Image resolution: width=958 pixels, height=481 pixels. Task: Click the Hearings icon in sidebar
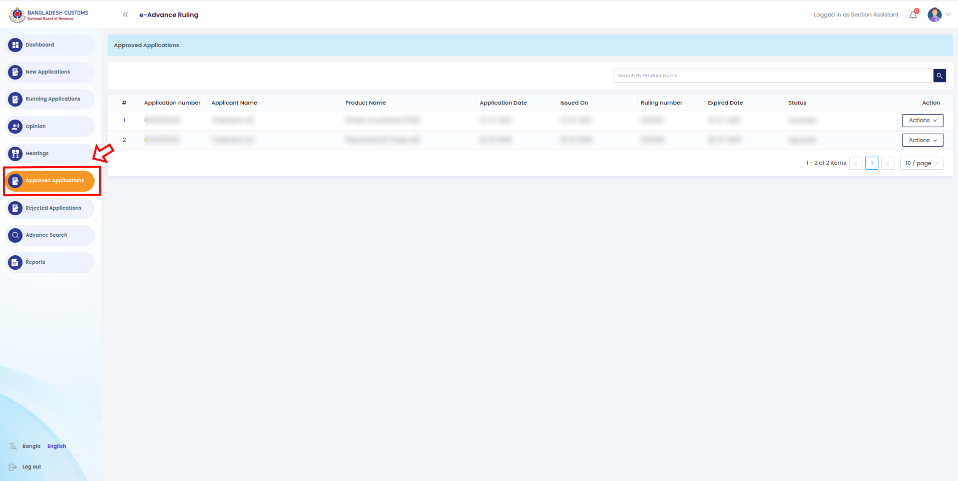pyautogui.click(x=16, y=154)
